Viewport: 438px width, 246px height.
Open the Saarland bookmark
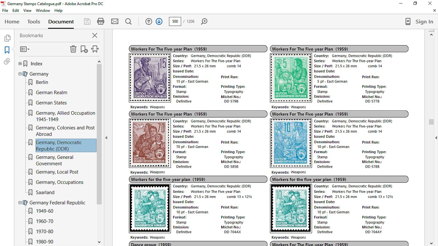(x=45, y=192)
